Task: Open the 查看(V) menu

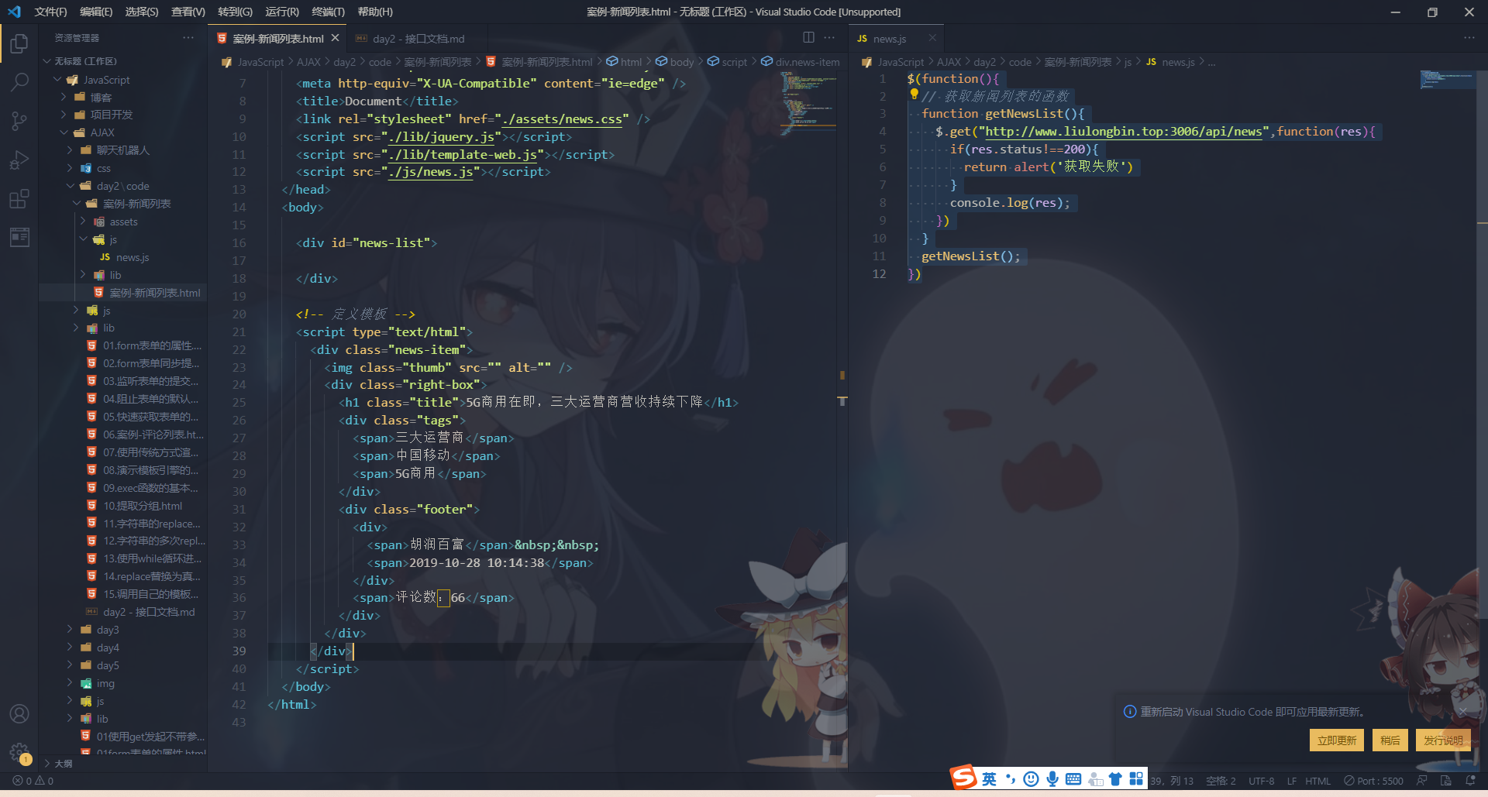Action: click(x=188, y=12)
